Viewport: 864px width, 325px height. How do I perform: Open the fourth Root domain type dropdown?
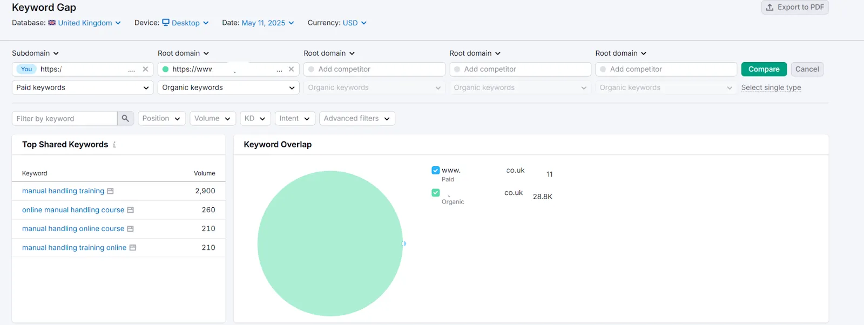(x=475, y=53)
